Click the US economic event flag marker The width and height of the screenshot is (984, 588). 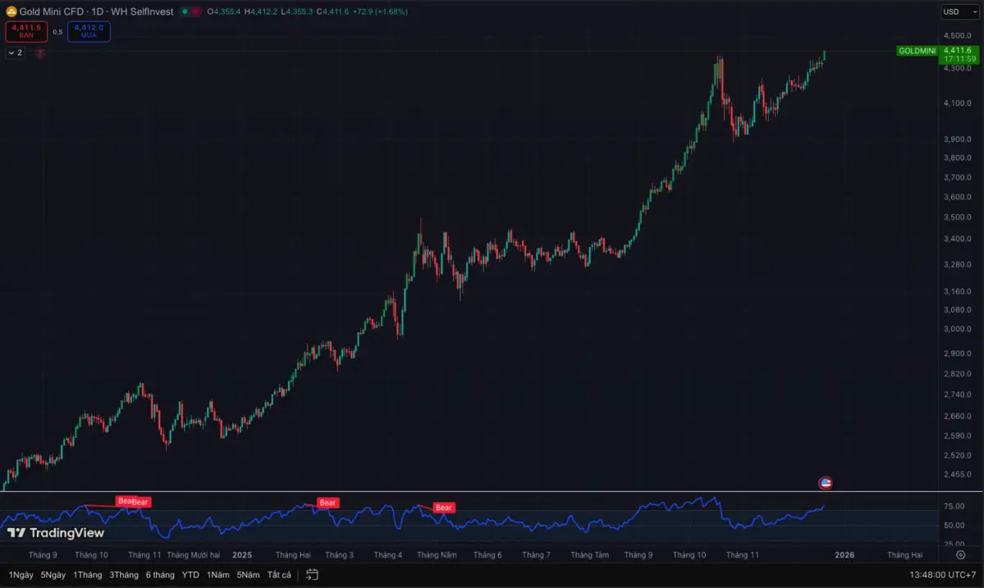(826, 483)
